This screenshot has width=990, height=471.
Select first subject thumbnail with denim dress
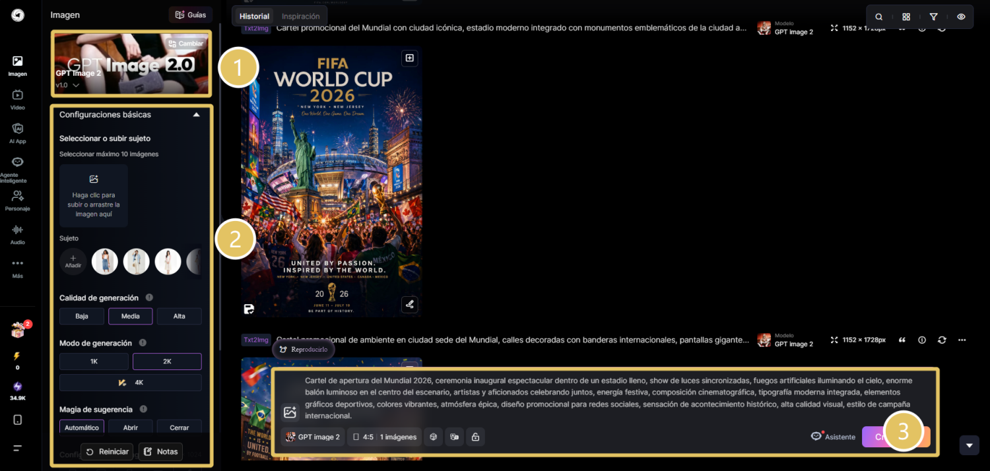pyautogui.click(x=105, y=261)
